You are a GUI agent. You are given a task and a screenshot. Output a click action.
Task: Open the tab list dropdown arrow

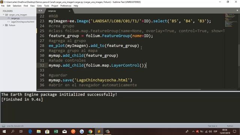[237, 10]
